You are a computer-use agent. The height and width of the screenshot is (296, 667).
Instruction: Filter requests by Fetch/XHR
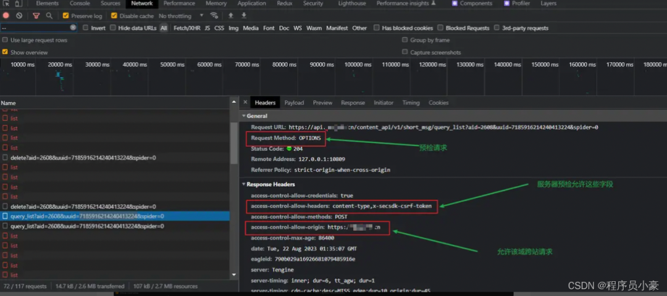tap(187, 28)
